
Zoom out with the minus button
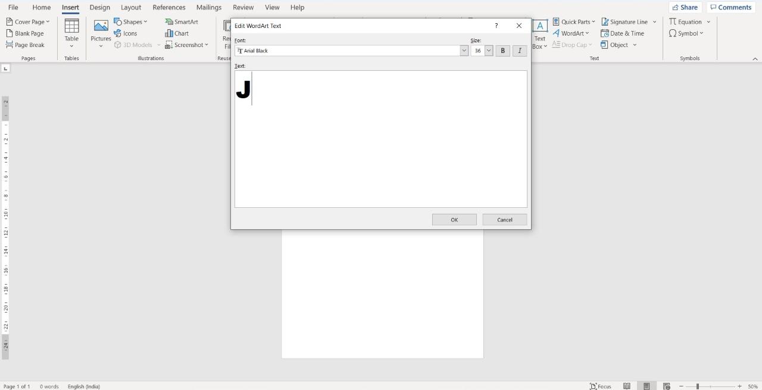[681, 386]
